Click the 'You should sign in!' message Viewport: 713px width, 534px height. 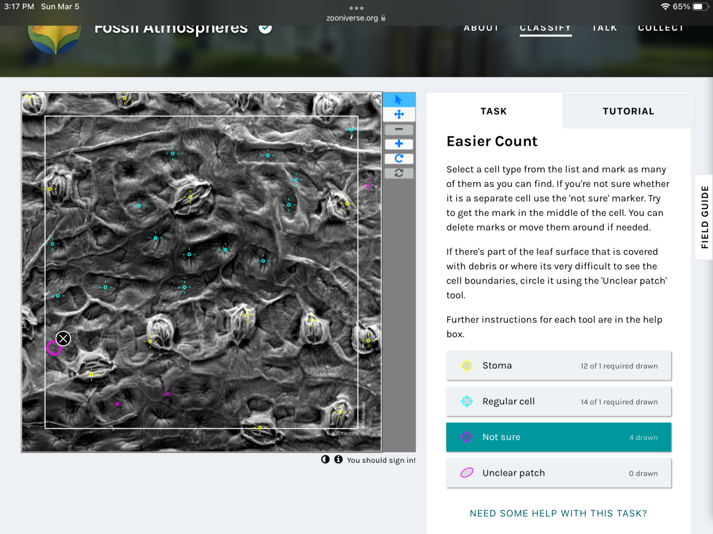[x=381, y=460]
